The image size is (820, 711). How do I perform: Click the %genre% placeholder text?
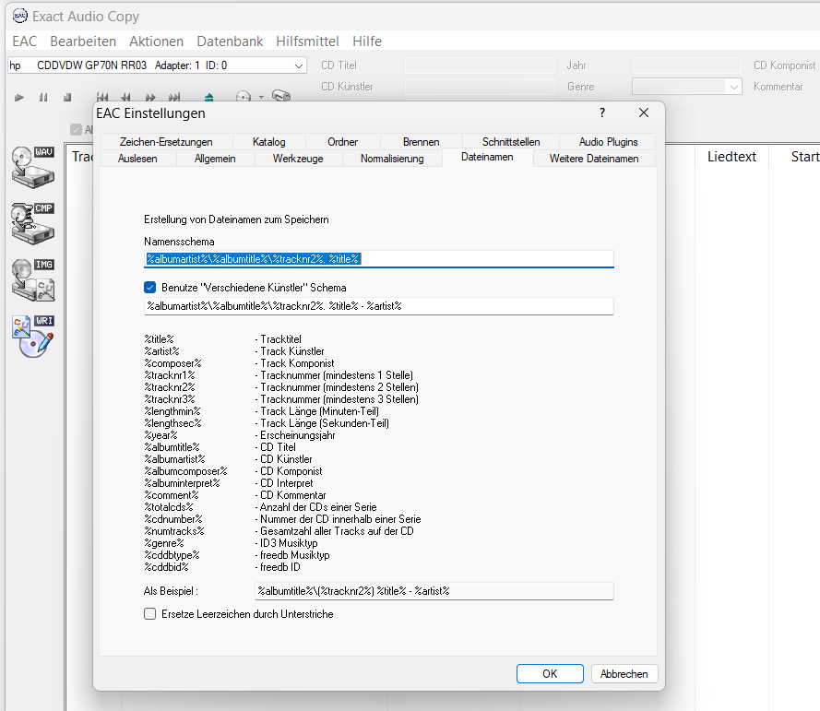[164, 543]
